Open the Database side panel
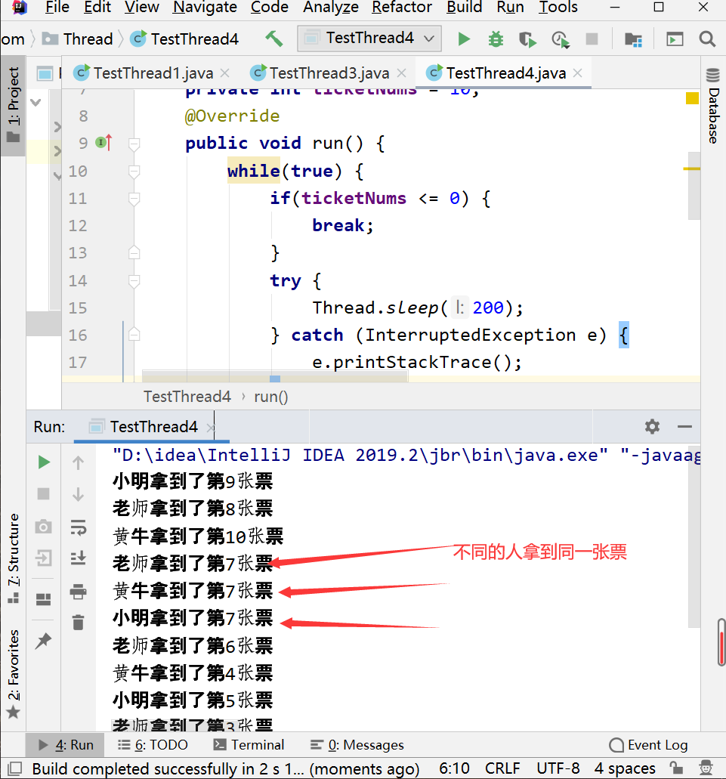 tap(713, 107)
